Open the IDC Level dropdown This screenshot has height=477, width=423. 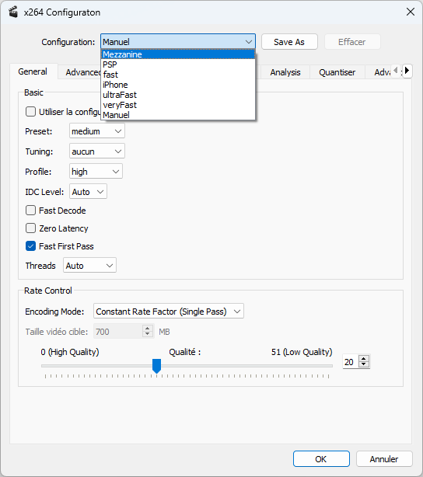tap(88, 192)
